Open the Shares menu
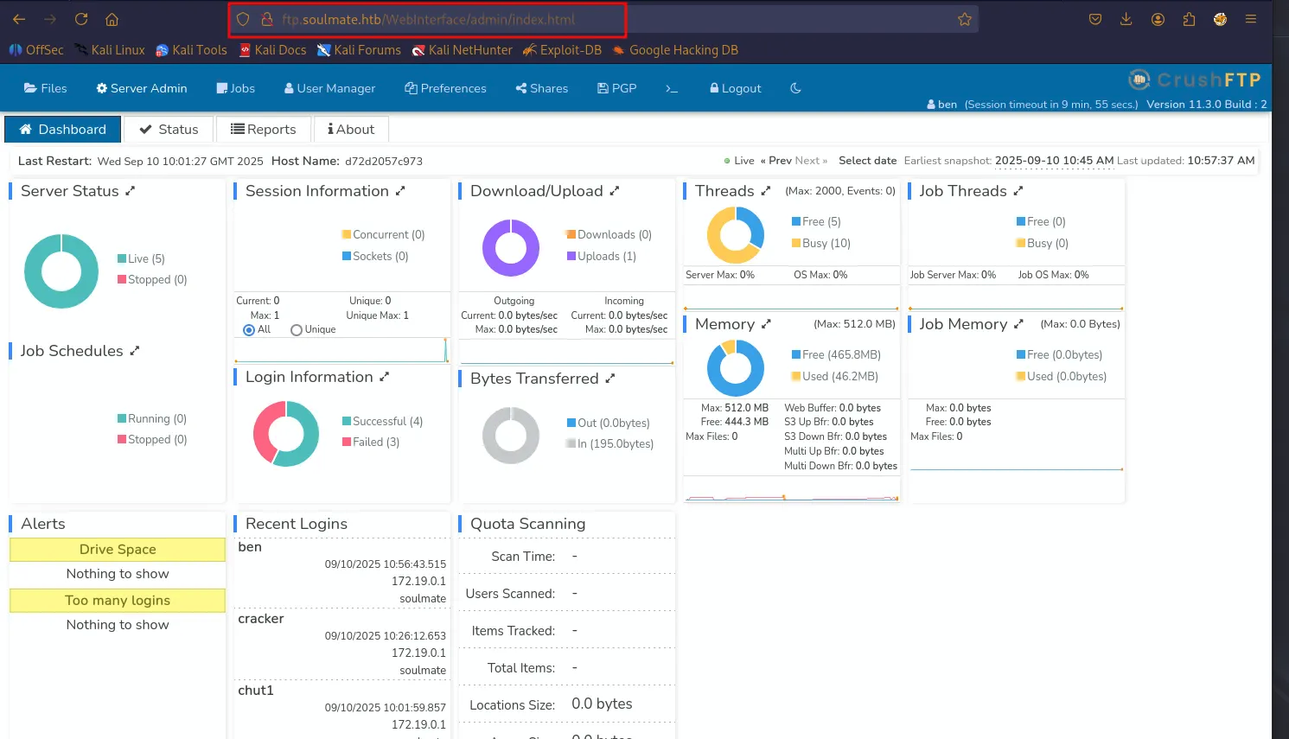Viewport: 1289px width, 739px height. pyautogui.click(x=542, y=88)
